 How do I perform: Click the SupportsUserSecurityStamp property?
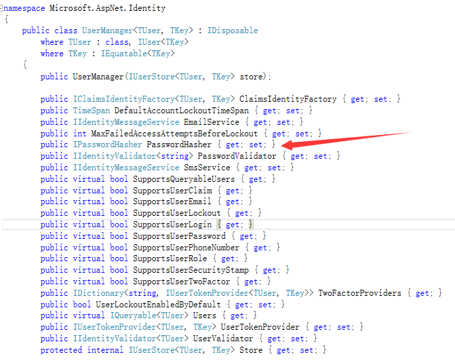191,270
